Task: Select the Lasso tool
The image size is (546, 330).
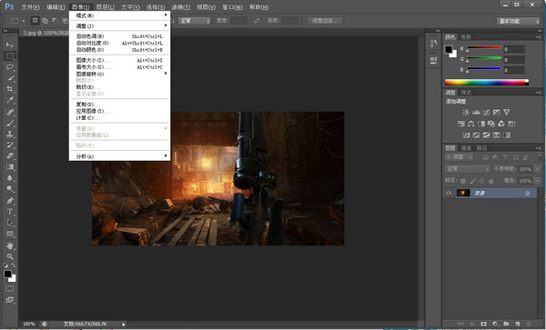Action: [10, 67]
